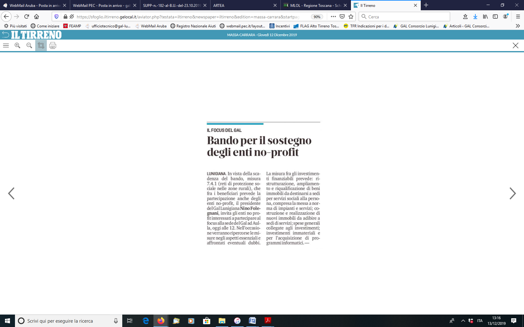Open Task View on taskbar
Screen dimensions: 524x327
pyautogui.click(x=130, y=321)
